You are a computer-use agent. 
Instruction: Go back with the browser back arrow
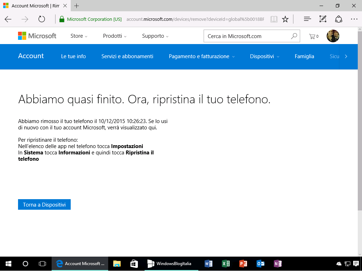point(8,19)
